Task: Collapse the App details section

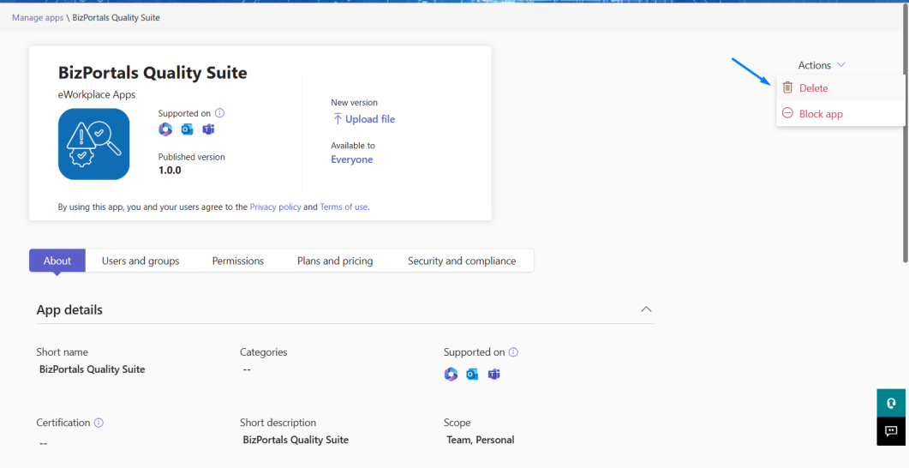Action: pos(646,309)
